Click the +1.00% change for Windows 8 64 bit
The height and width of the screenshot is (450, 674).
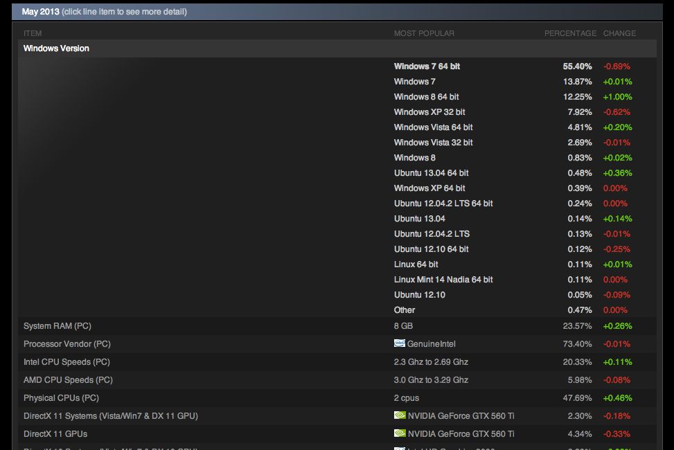tap(617, 97)
